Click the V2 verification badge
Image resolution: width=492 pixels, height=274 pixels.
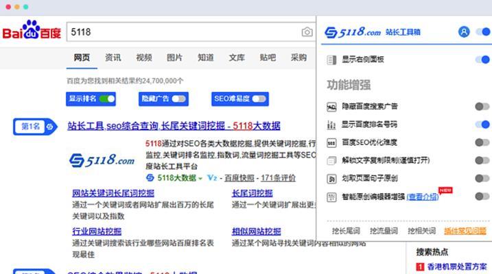point(212,178)
